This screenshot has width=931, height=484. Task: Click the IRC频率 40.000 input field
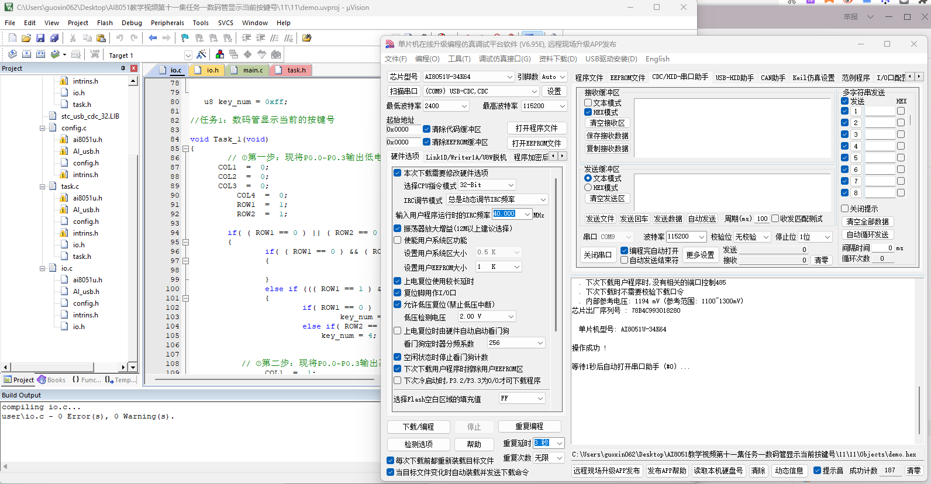coord(506,214)
